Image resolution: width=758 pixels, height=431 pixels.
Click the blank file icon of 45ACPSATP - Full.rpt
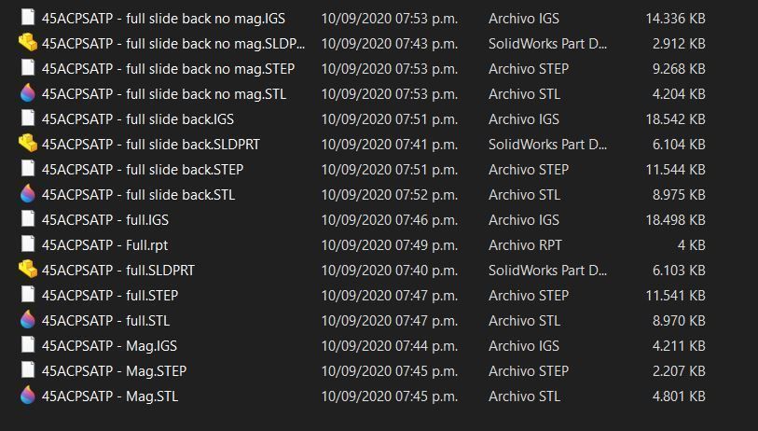click(x=28, y=244)
